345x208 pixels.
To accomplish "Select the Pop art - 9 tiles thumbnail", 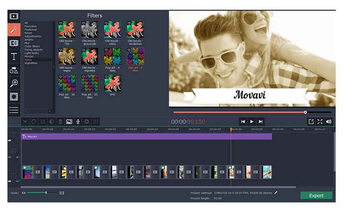I will (135, 56).
